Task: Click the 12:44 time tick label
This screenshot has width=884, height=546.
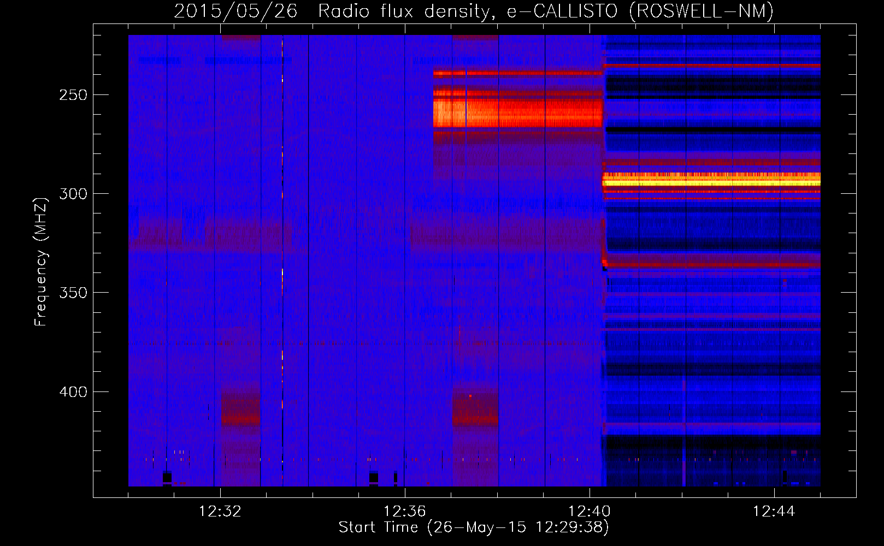Action: click(774, 512)
